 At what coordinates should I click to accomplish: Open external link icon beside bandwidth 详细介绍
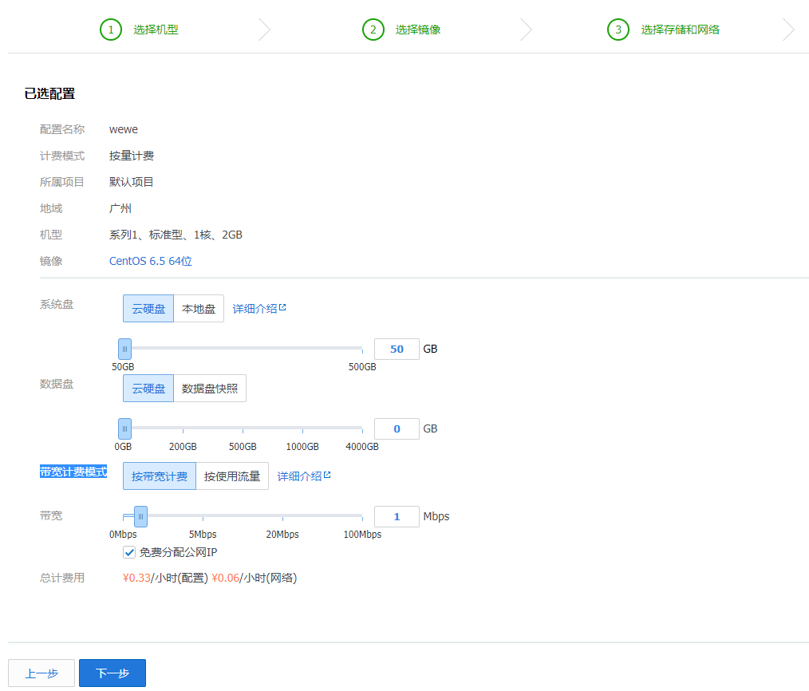click(327, 475)
